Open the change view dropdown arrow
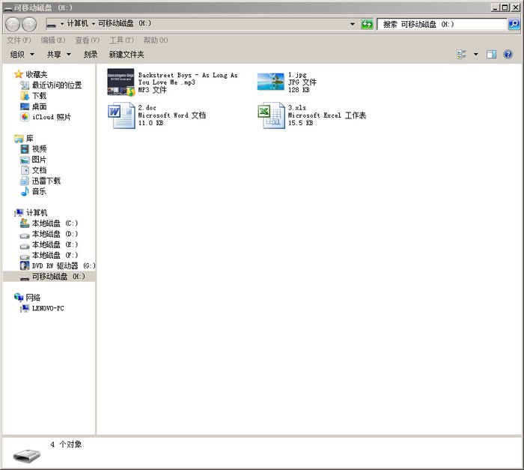 click(x=475, y=55)
